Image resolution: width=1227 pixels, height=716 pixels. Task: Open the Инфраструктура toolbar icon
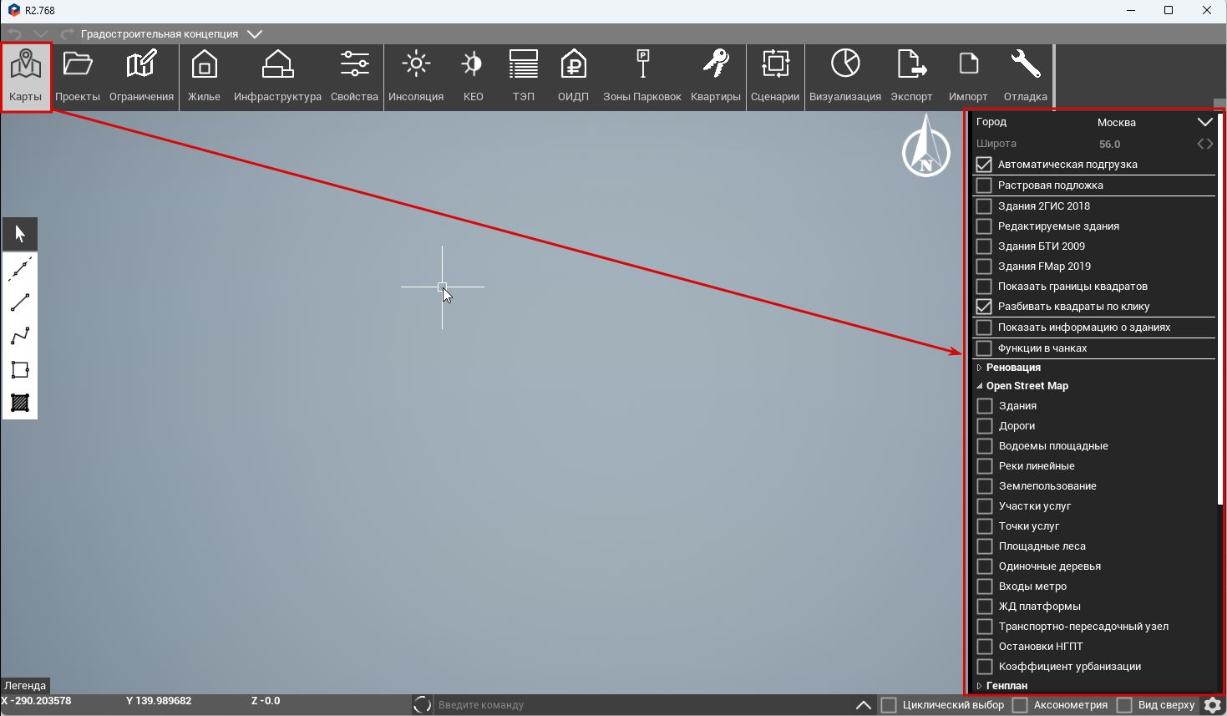(x=277, y=64)
